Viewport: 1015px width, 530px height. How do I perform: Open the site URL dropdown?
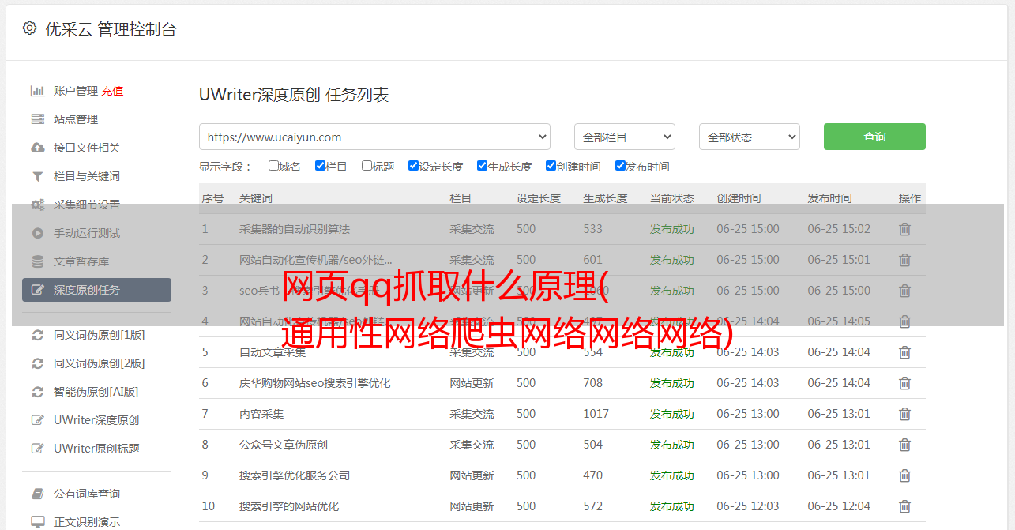[x=374, y=137]
